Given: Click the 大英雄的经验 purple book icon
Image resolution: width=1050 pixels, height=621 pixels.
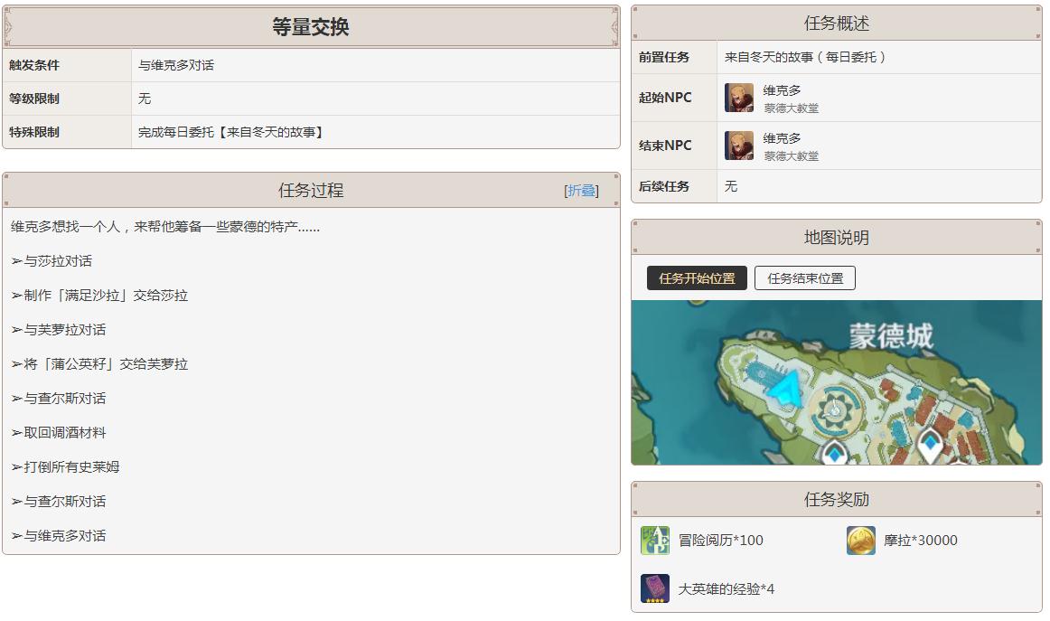Looking at the screenshot, I should tap(654, 588).
